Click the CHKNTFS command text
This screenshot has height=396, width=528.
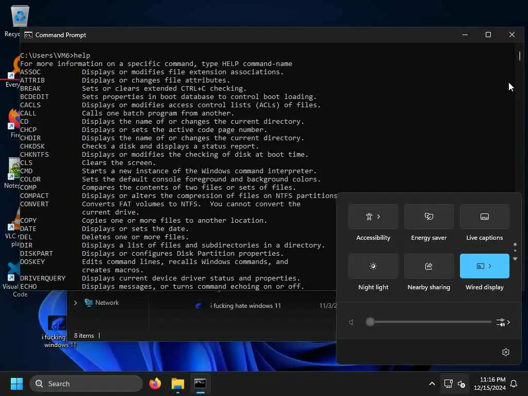pos(35,155)
